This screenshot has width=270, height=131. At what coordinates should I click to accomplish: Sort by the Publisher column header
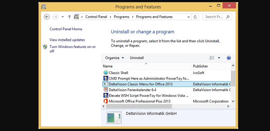(x=211, y=66)
